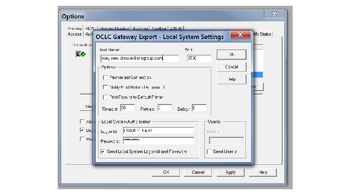
Task: Edit the Retries value field
Action: coord(165,108)
